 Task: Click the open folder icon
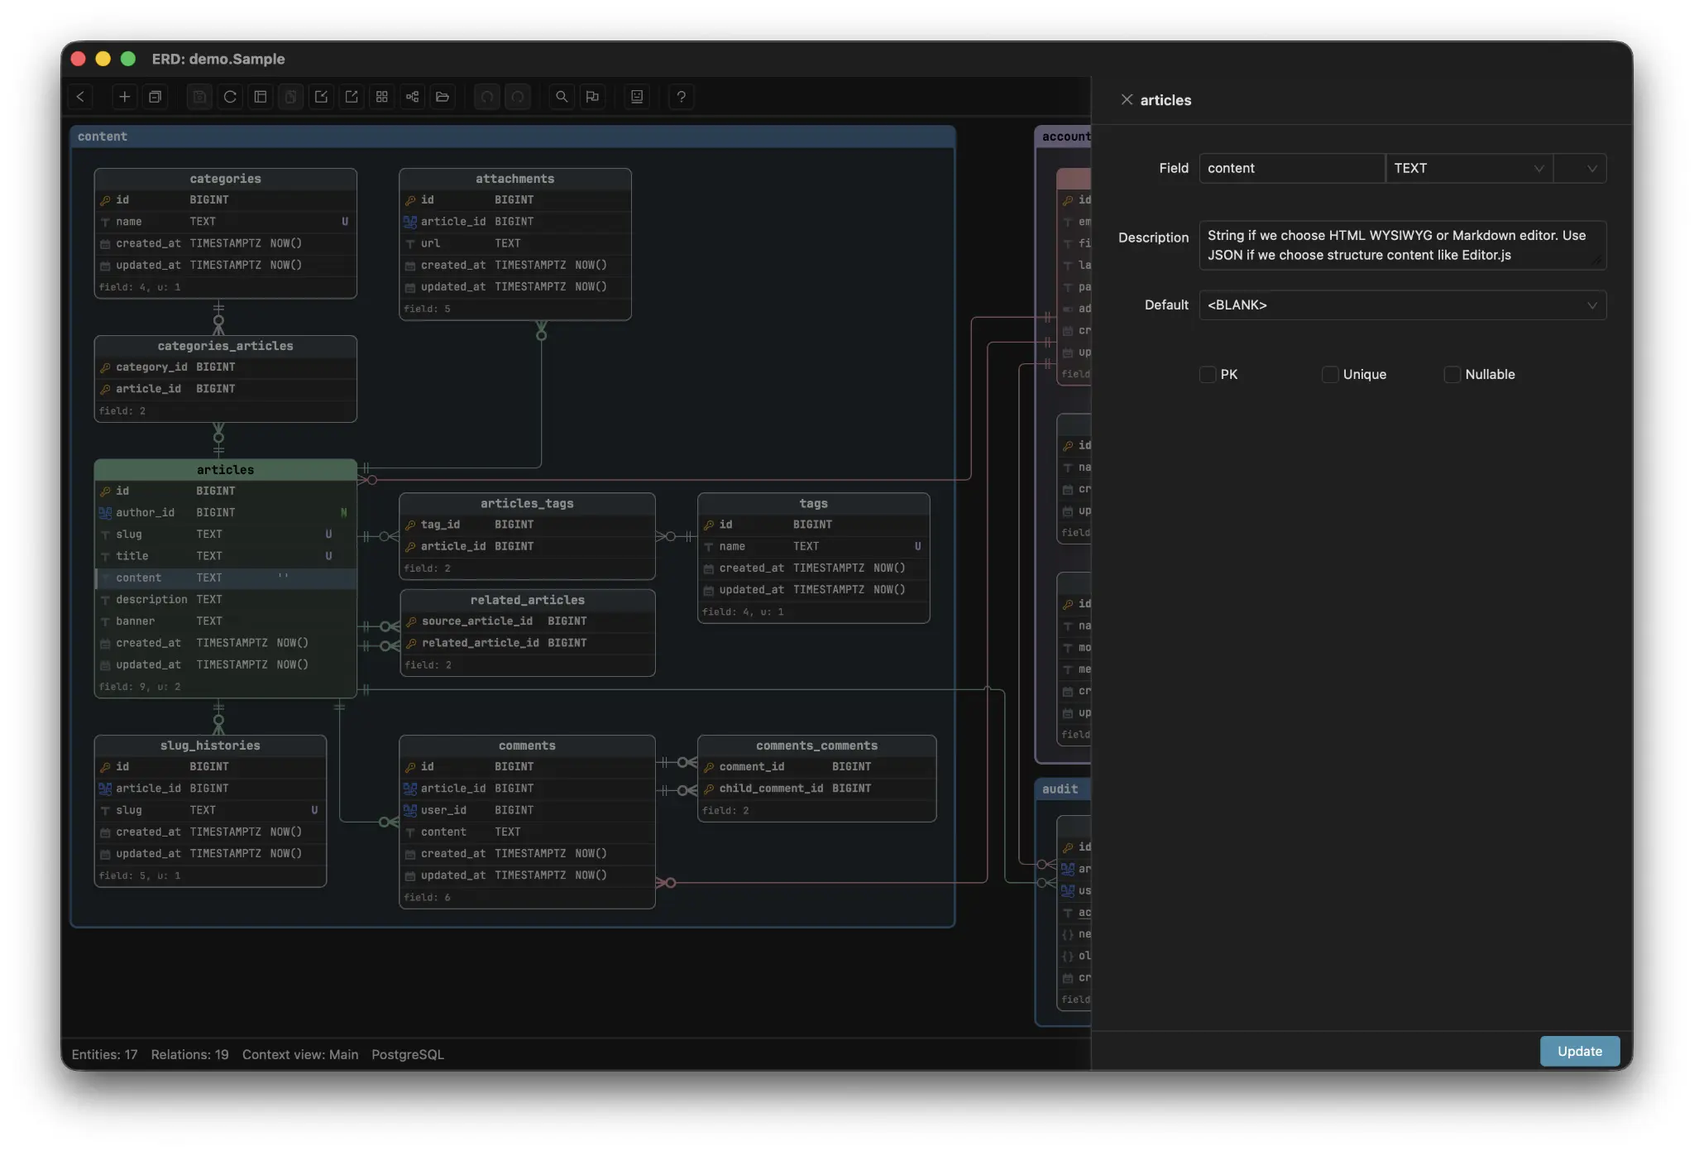pos(443,97)
